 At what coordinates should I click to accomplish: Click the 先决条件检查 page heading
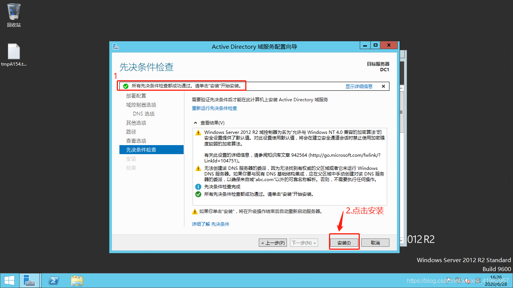pyautogui.click(x=146, y=67)
